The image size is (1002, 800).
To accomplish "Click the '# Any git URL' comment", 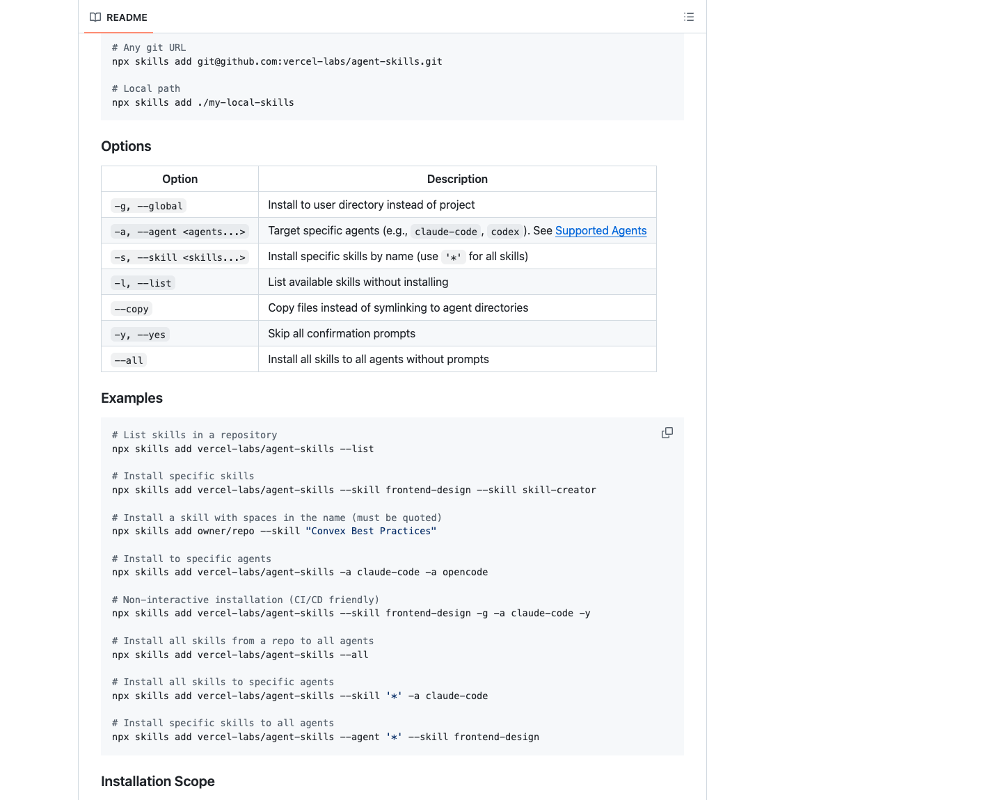I will coord(149,47).
